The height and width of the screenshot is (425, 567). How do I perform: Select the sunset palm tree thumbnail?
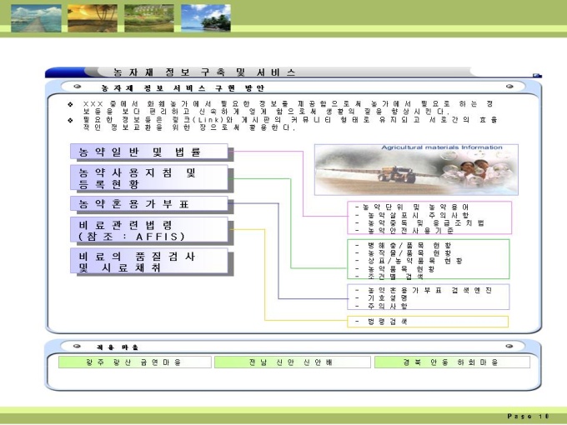93,18
